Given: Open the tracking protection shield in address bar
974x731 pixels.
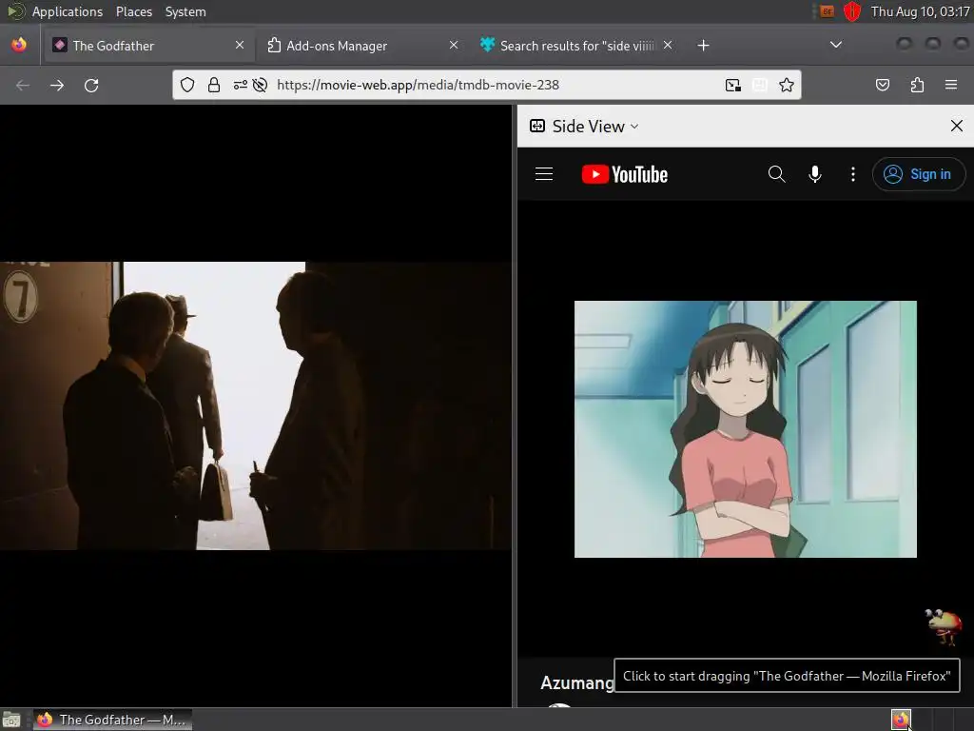Looking at the screenshot, I should click(x=187, y=85).
